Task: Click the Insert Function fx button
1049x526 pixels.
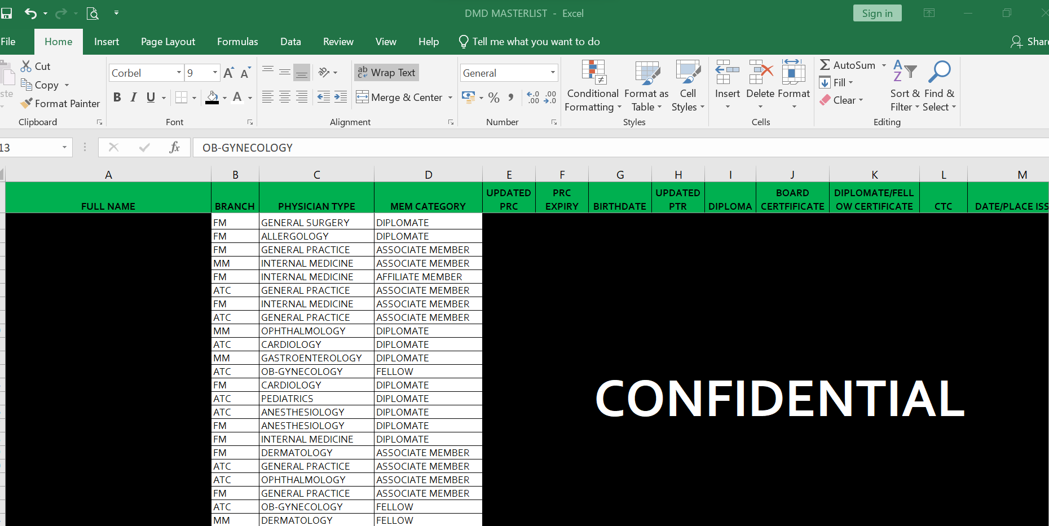Action: [x=175, y=147]
